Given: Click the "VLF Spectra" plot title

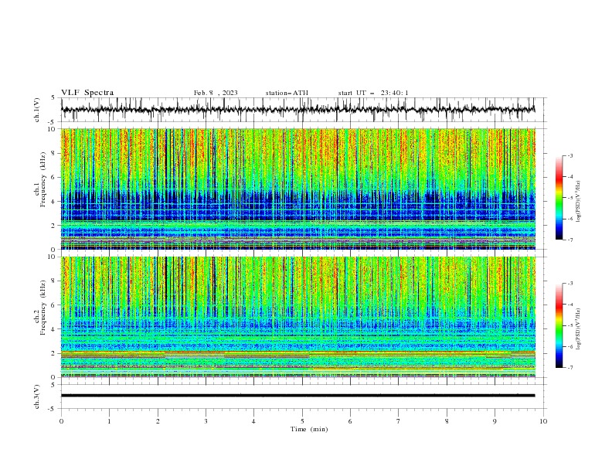Looking at the screenshot, I should coord(87,93).
